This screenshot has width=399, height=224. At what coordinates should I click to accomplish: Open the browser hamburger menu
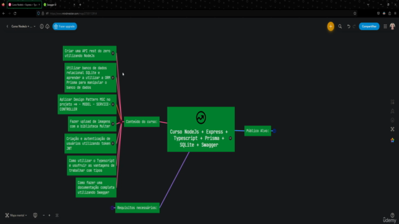tap(395, 14)
